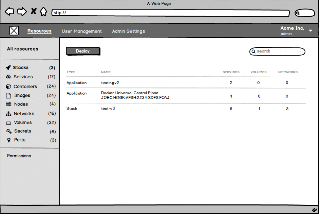Click the app logo placeholder image
The height and width of the screenshot is (214, 320).
pos(14,31)
